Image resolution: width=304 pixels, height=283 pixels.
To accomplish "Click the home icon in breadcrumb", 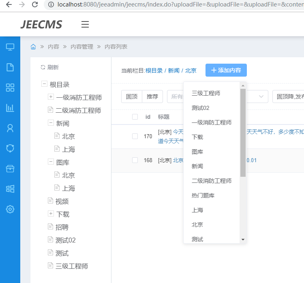I will (x=33, y=47).
